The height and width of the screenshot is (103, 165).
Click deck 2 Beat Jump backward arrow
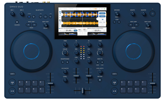pyautogui.click(x=130, y=25)
